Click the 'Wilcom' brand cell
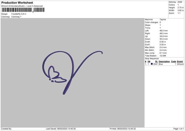Screen dimensions: 185x131 (x=180, y=64)
